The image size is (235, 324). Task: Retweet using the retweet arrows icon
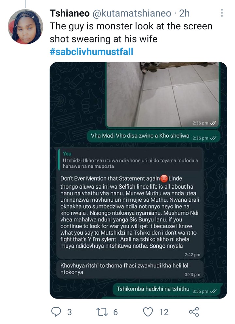click(x=102, y=312)
